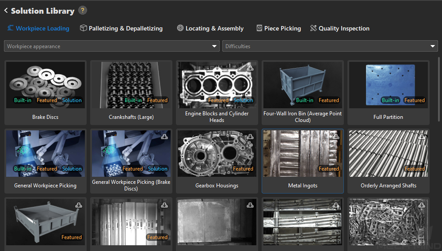Viewport: 442px width, 251px height.
Task: Click download icon on Gearbox Housings card
Action: [x=250, y=137]
